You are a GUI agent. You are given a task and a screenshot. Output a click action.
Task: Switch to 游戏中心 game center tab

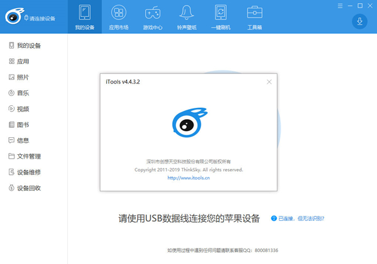pos(153,17)
